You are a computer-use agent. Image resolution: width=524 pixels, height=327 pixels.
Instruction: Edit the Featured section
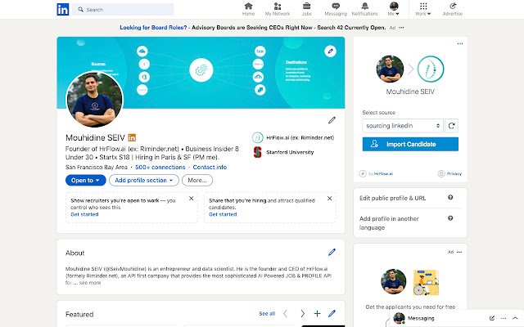pyautogui.click(x=332, y=314)
